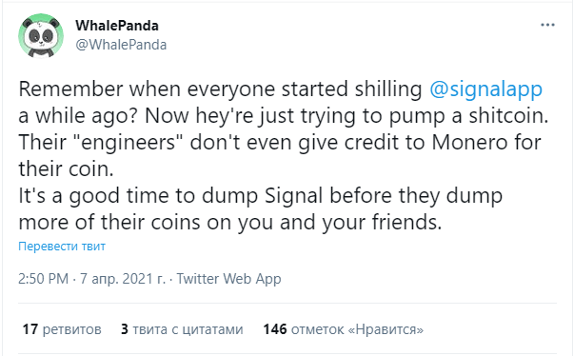Open the 2:50 PM timestamp link

(43, 279)
